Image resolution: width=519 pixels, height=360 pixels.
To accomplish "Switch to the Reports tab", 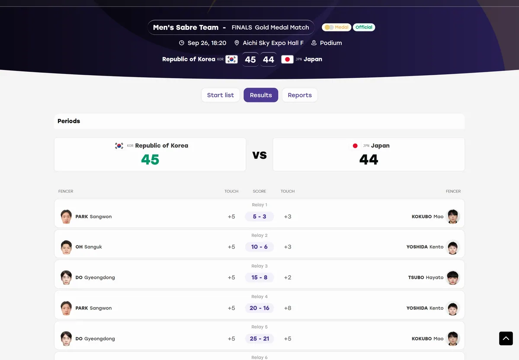I will [x=300, y=95].
